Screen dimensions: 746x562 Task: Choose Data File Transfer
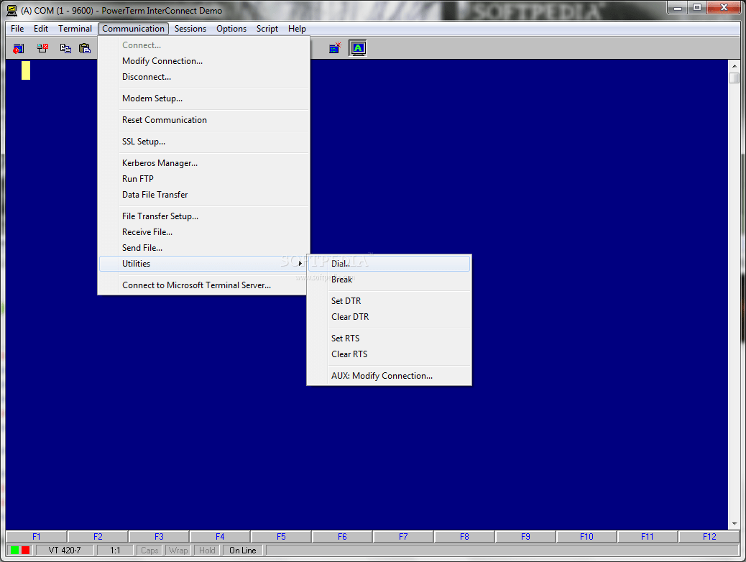tap(203, 195)
